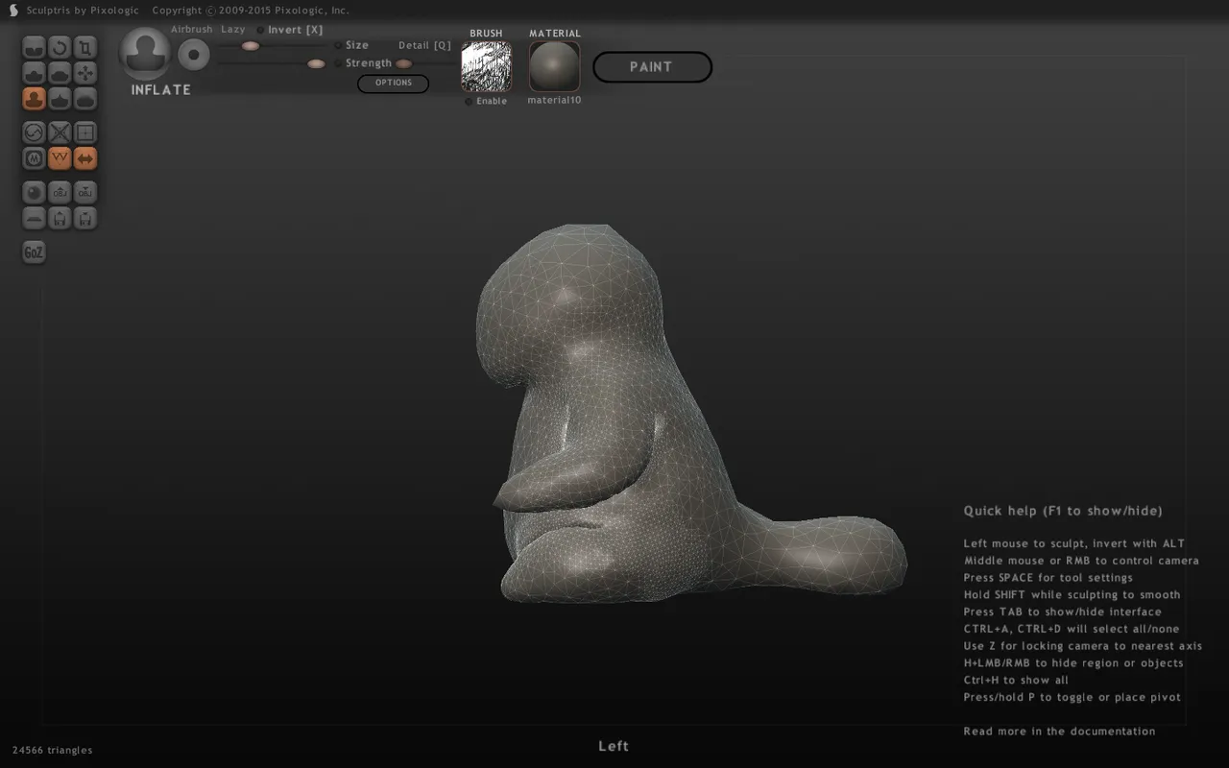
Task: Click the Import OBJ icon
Action: point(60,192)
